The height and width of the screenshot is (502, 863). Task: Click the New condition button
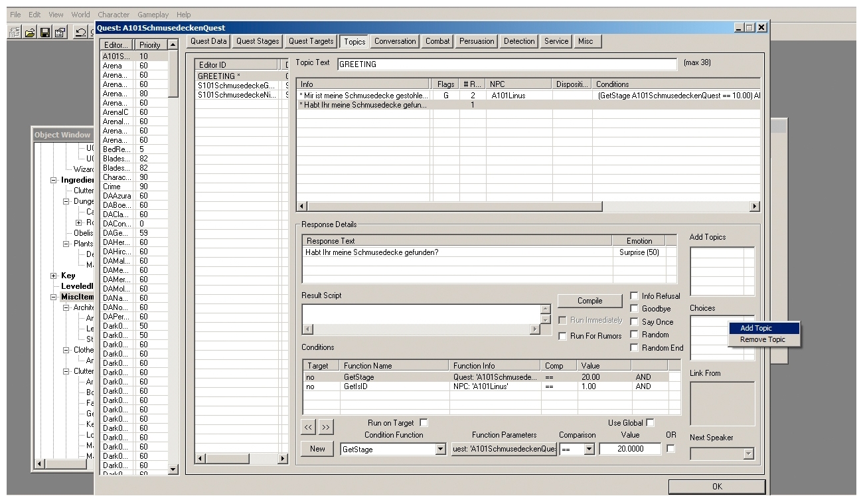[317, 449]
